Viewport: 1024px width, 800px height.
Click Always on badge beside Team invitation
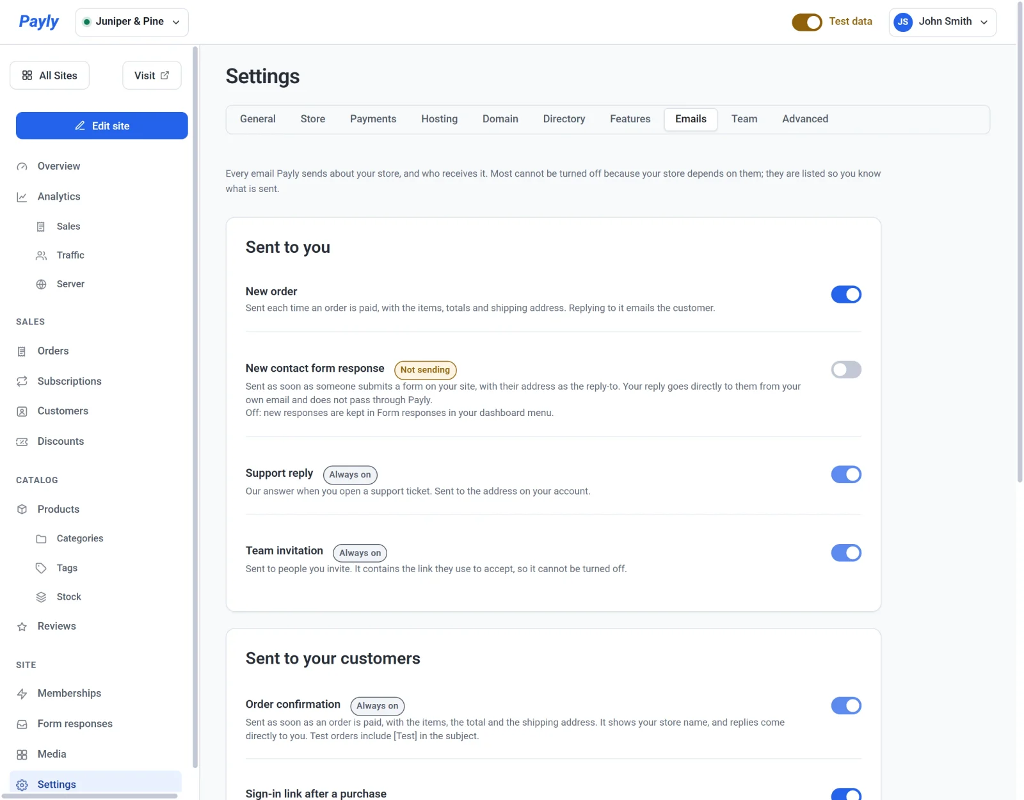360,553
